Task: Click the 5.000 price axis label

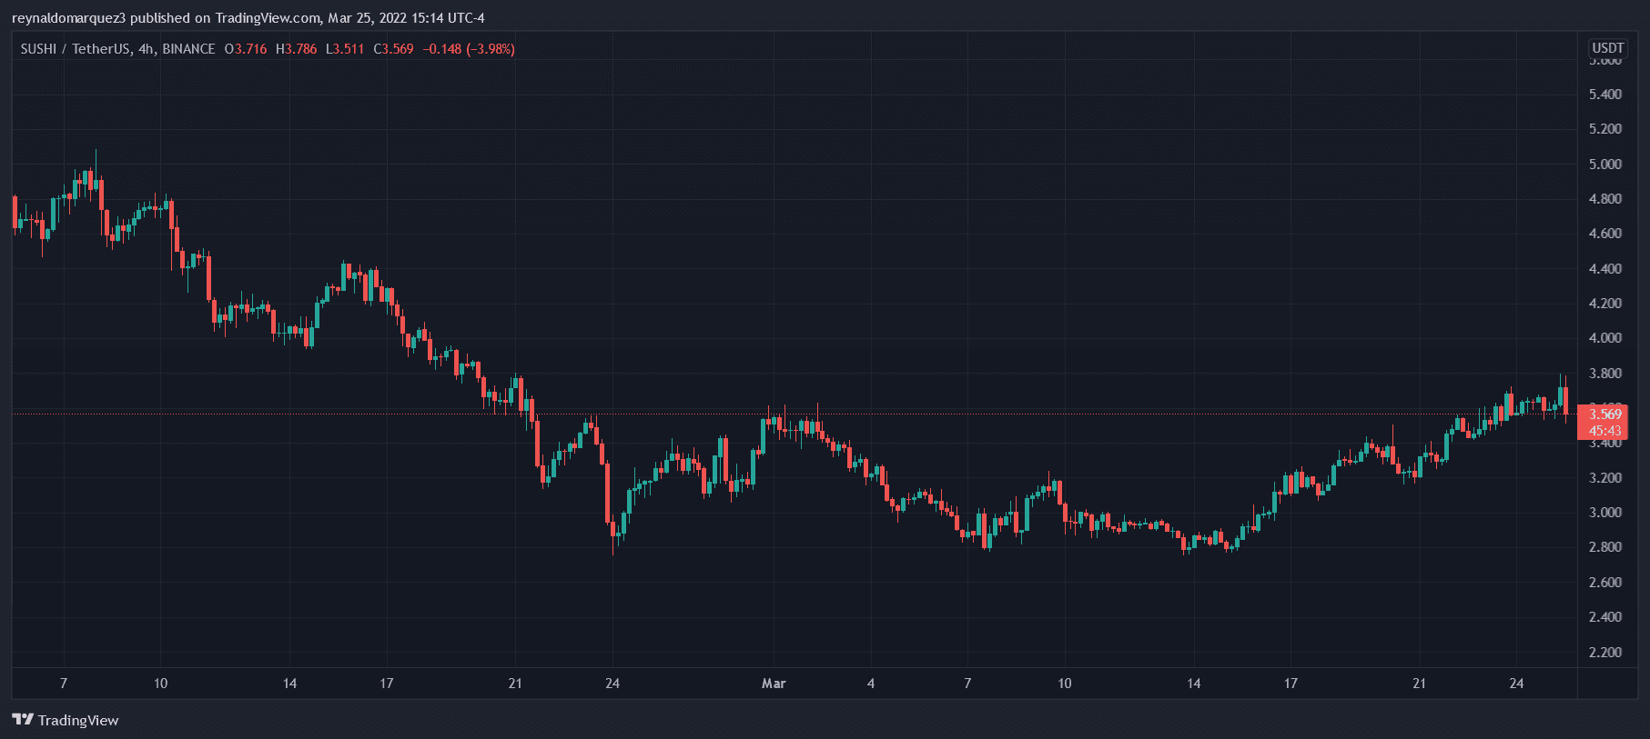Action: click(1604, 165)
